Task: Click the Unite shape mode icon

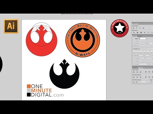Action: click(134, 28)
